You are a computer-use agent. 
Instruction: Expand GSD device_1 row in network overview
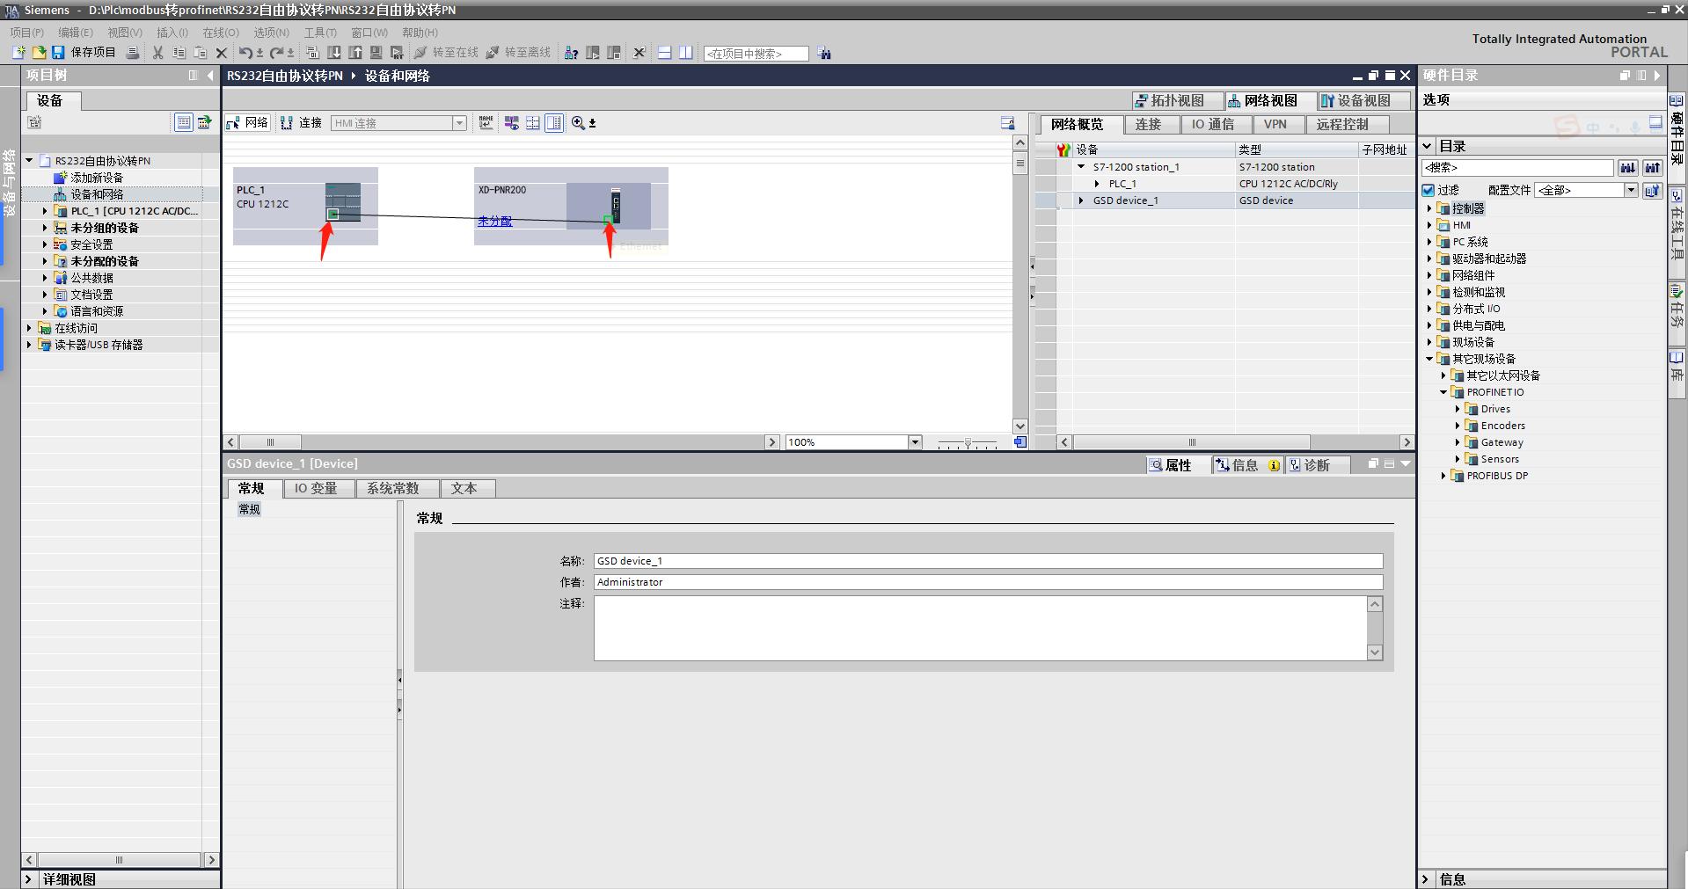(x=1081, y=200)
